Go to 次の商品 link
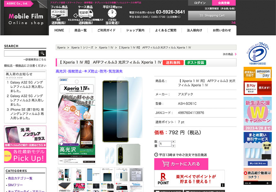Viewport: 276px width, 192px height. pos(229,54)
